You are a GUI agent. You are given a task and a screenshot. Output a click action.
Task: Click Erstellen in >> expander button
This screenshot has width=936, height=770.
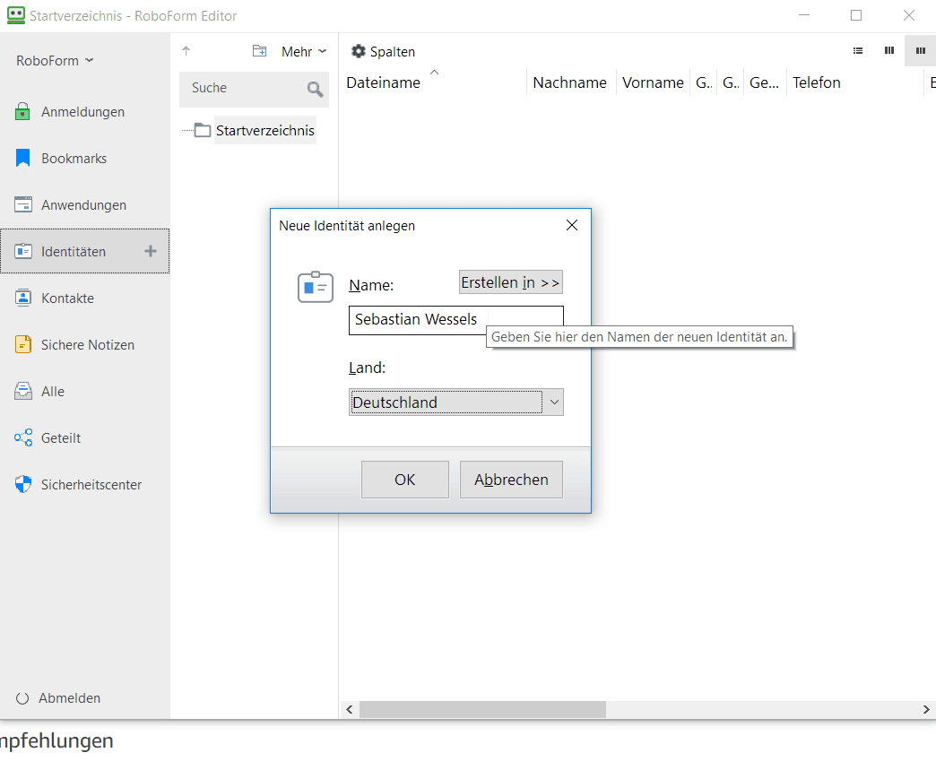tap(511, 282)
